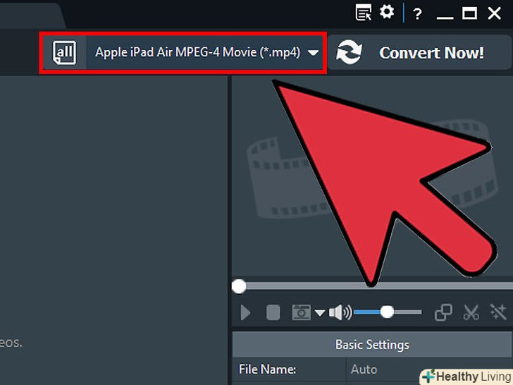This screenshot has height=385, width=513.
Task: Open the magic wand effects tool
Action: (x=498, y=312)
